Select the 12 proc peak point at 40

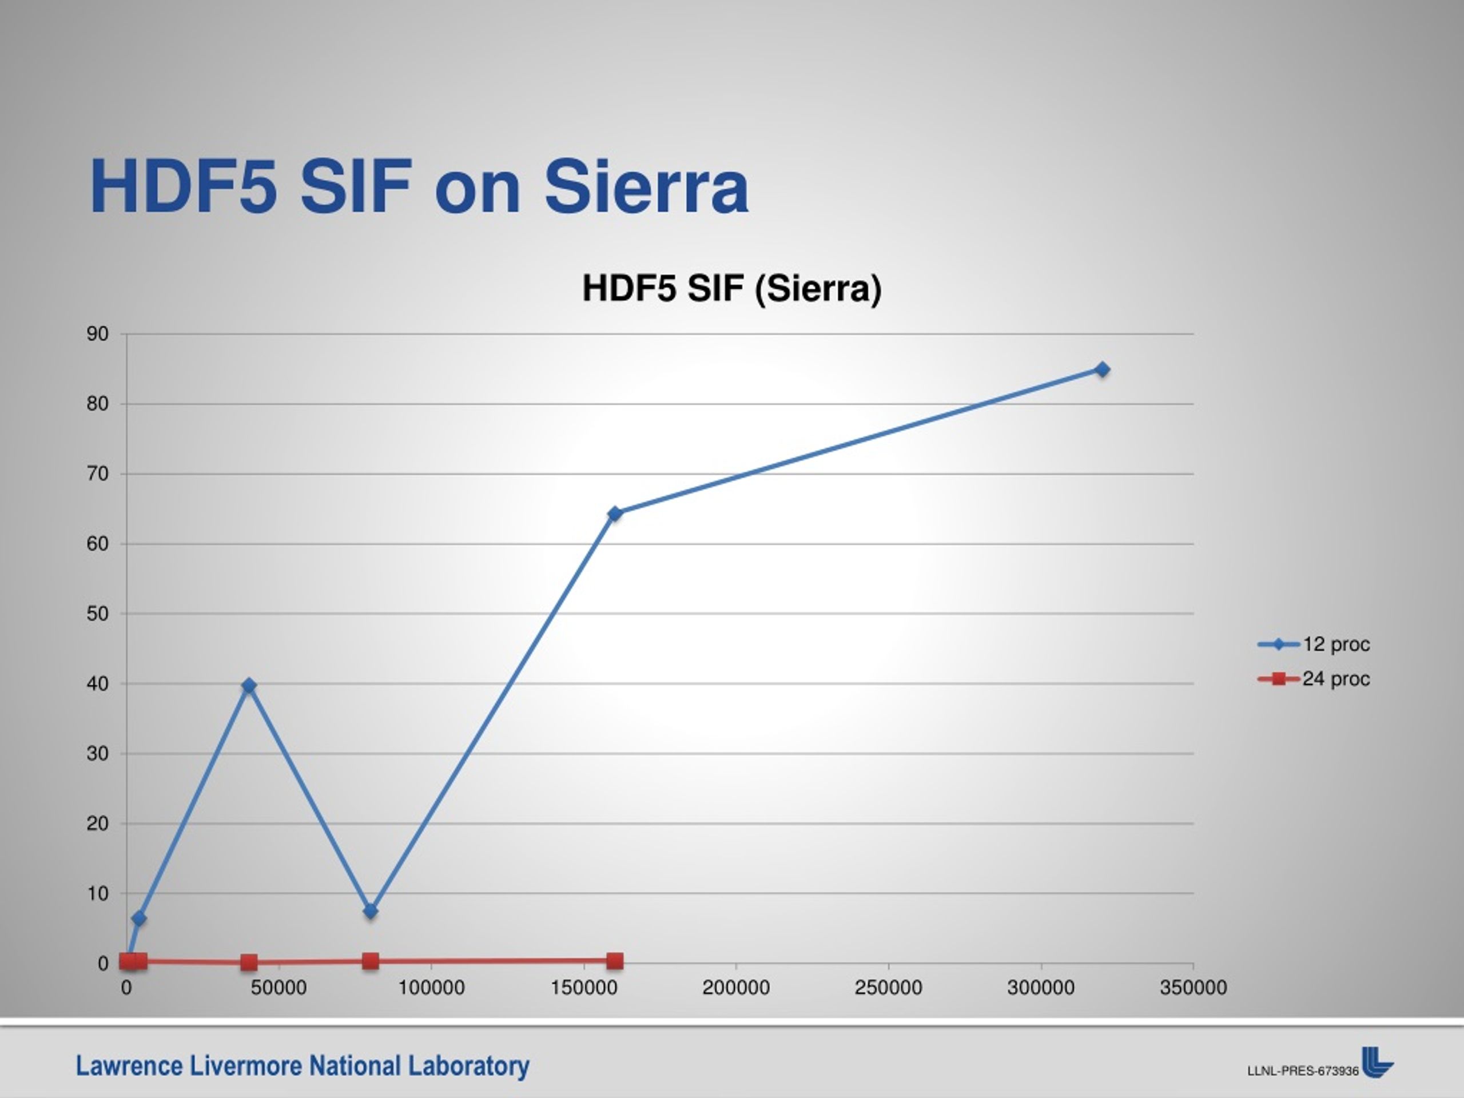249,686
